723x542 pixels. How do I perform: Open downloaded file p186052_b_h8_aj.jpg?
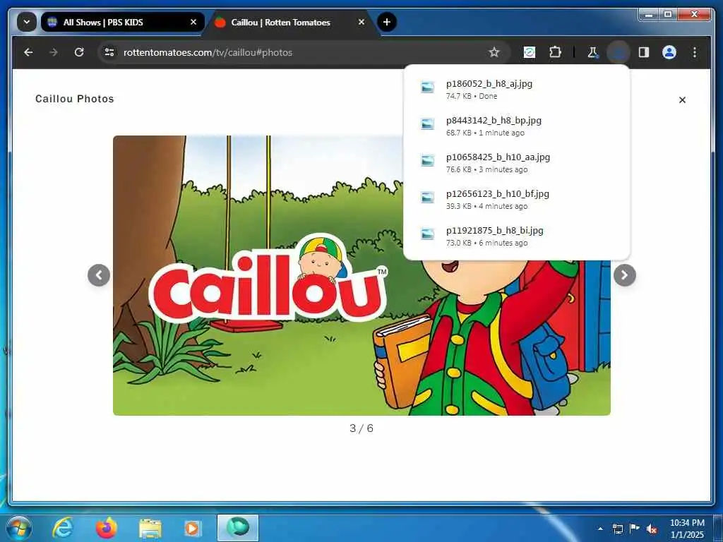[x=516, y=89]
